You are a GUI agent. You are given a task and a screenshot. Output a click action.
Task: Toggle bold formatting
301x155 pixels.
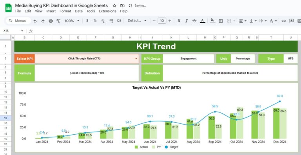click(179, 21)
